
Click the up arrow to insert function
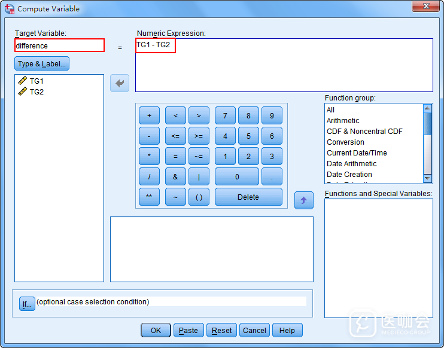click(303, 200)
